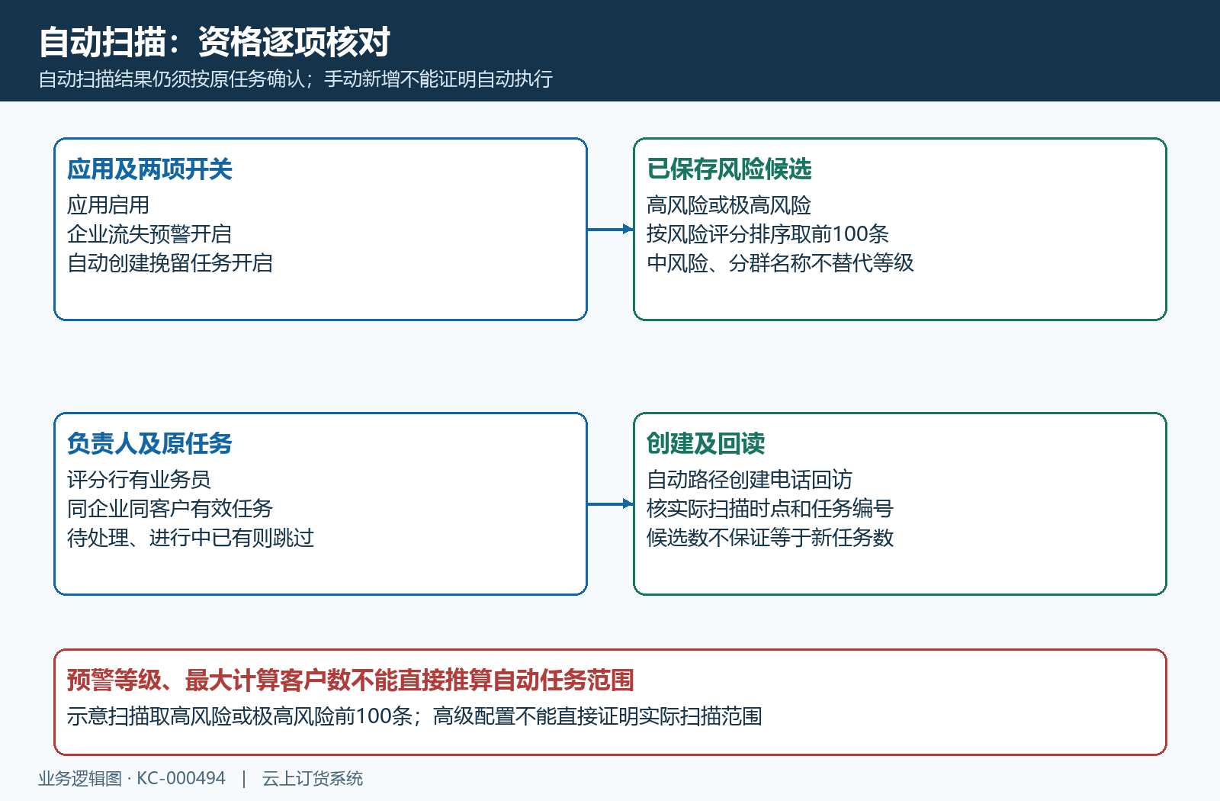Select the line "候选数不保证等于新任务数"
Viewport: 1220px width, 801px height.
coord(770,537)
